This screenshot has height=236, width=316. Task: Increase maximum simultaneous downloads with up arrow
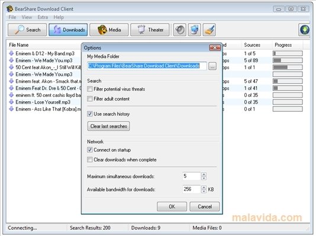204,174
